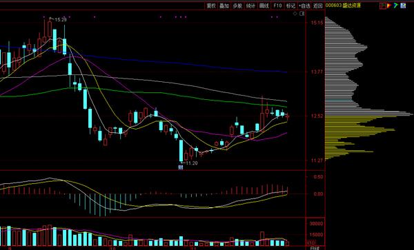The width and height of the screenshot is (414, 250).
Task: Click the 15.15 price axis label
Action: click(x=317, y=23)
